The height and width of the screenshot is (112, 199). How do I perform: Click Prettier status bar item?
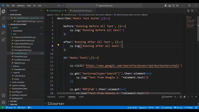tap(189, 108)
